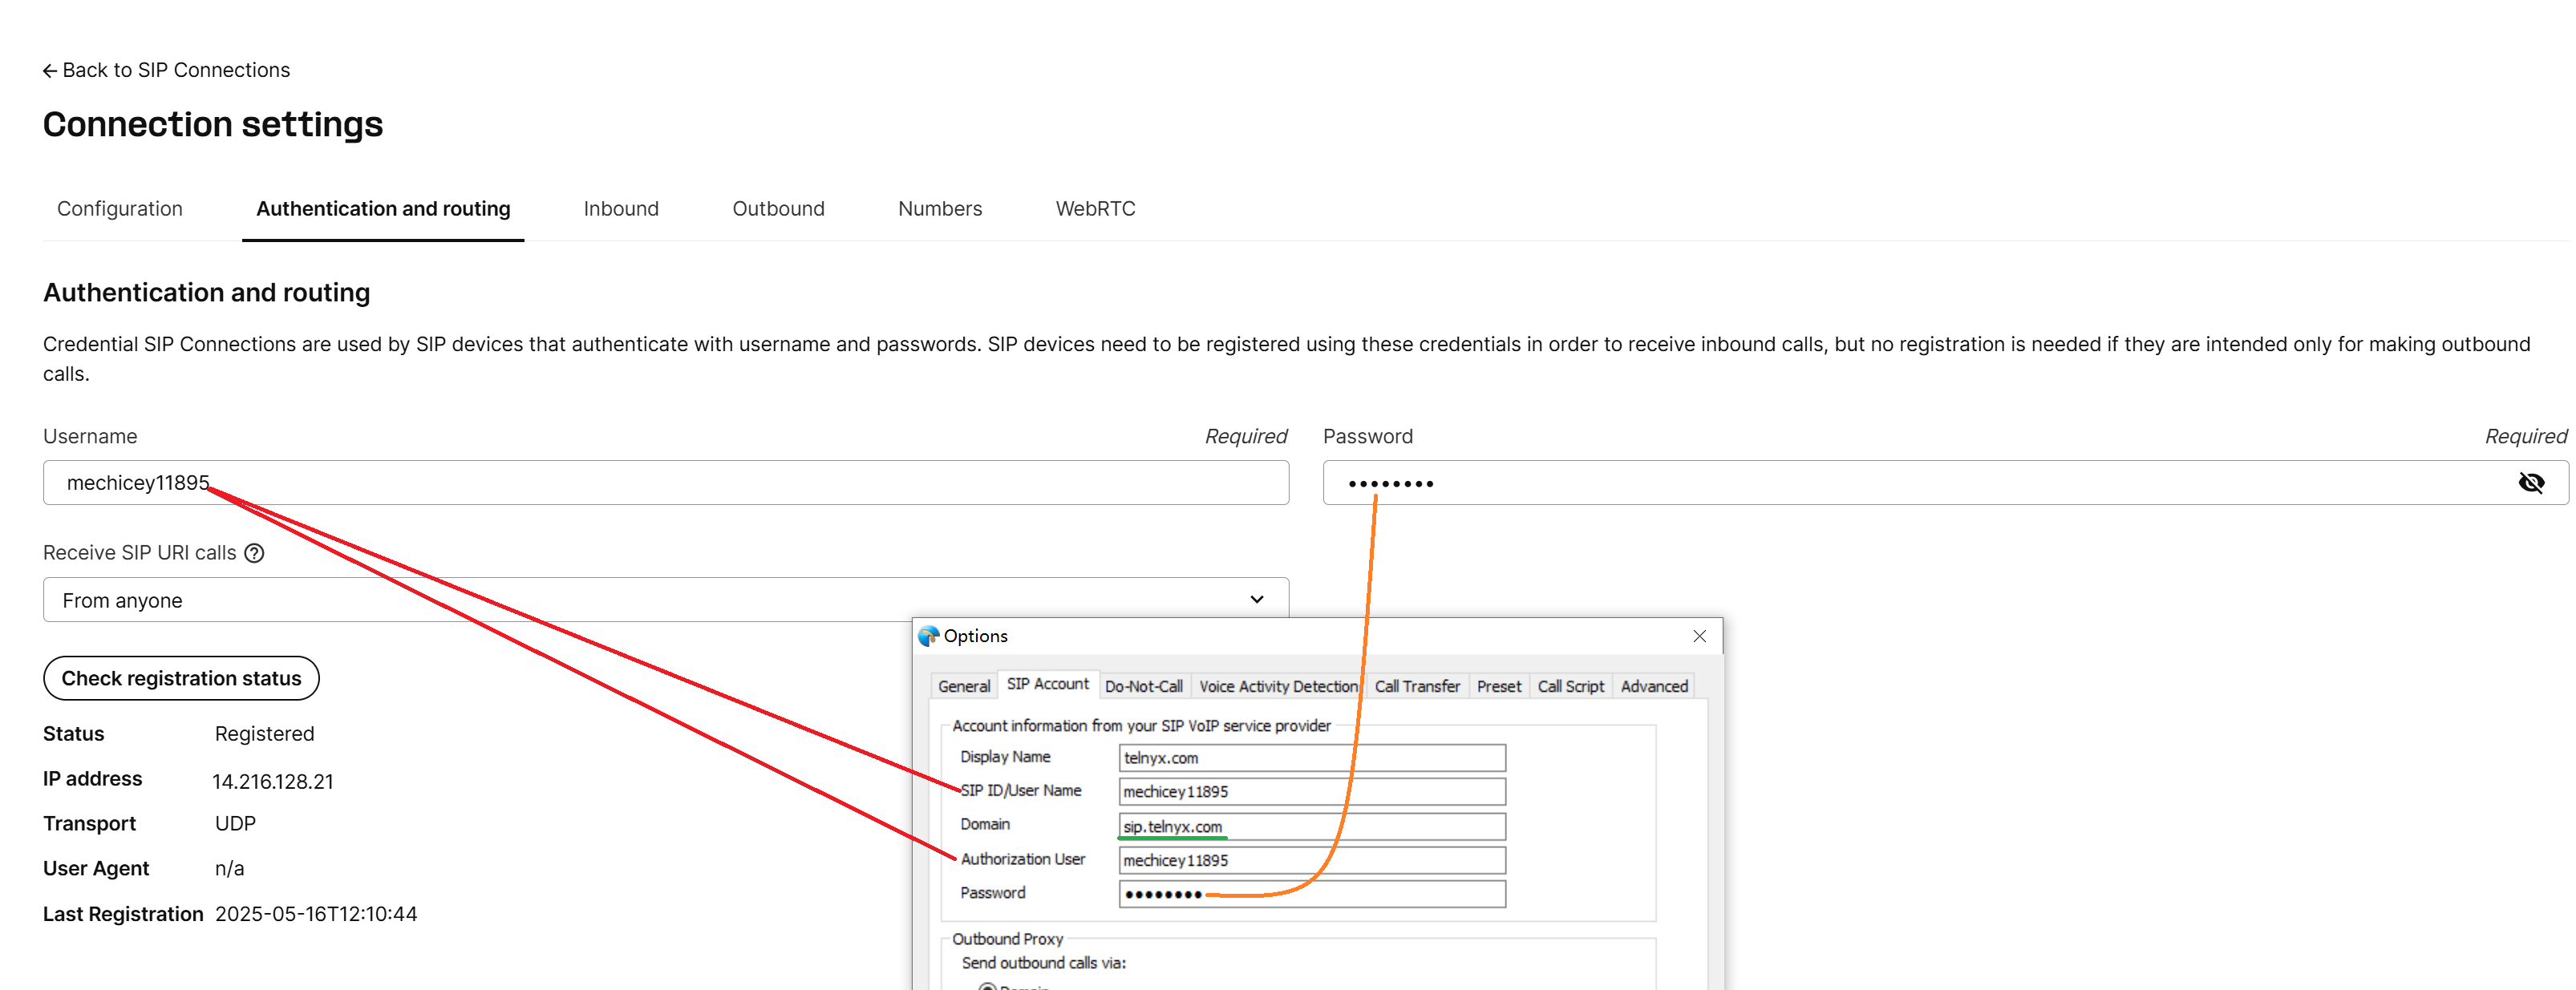This screenshot has width=2576, height=990.
Task: Click the SIP ID/User Name field
Action: pos(1312,792)
